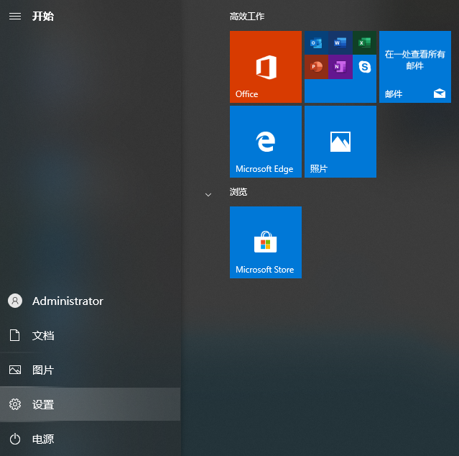
Task: Open Microsoft Store tile
Action: tap(265, 242)
